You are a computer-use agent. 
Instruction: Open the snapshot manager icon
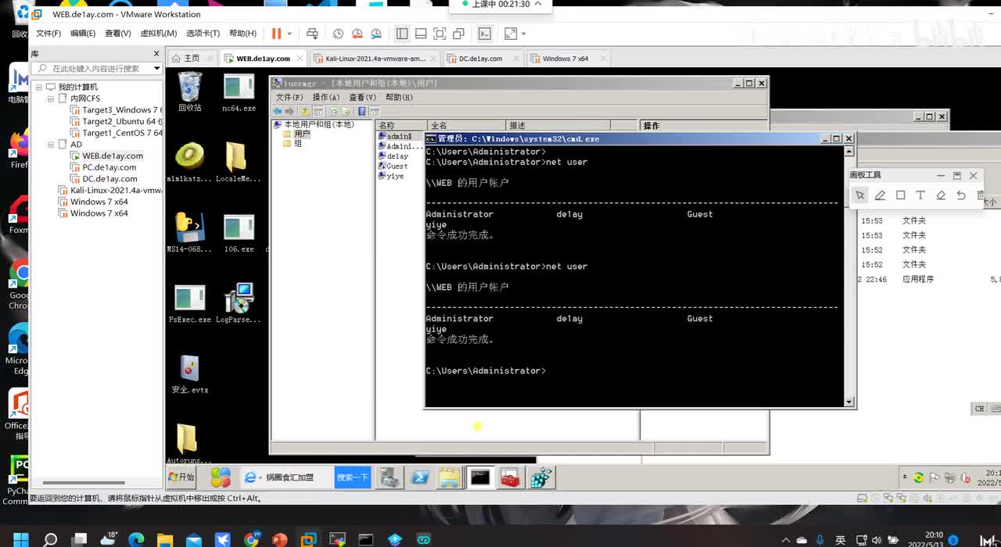(376, 34)
